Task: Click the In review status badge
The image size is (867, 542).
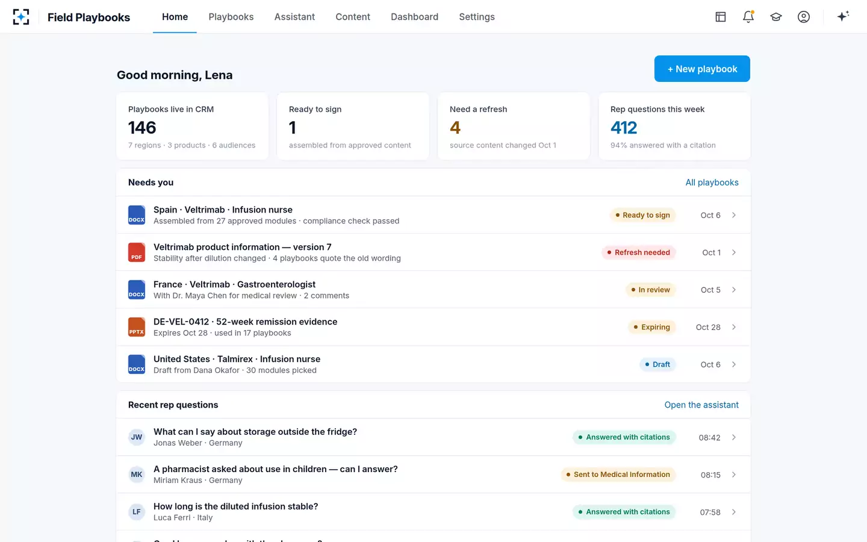Action: (x=650, y=290)
